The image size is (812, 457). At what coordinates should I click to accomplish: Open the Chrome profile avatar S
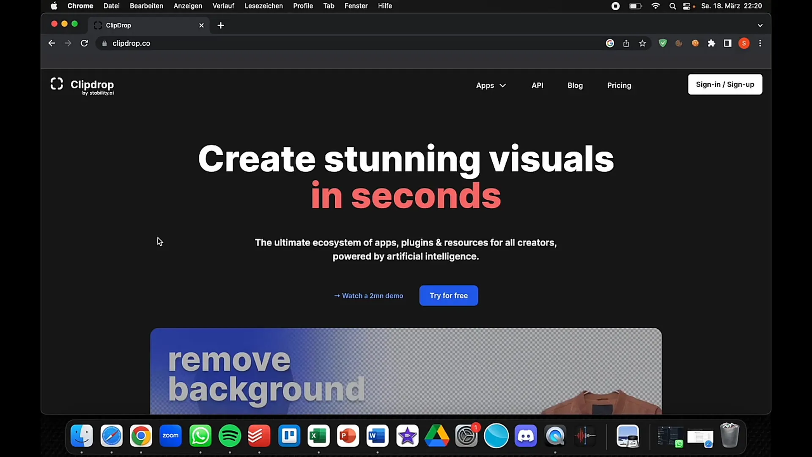click(x=744, y=43)
